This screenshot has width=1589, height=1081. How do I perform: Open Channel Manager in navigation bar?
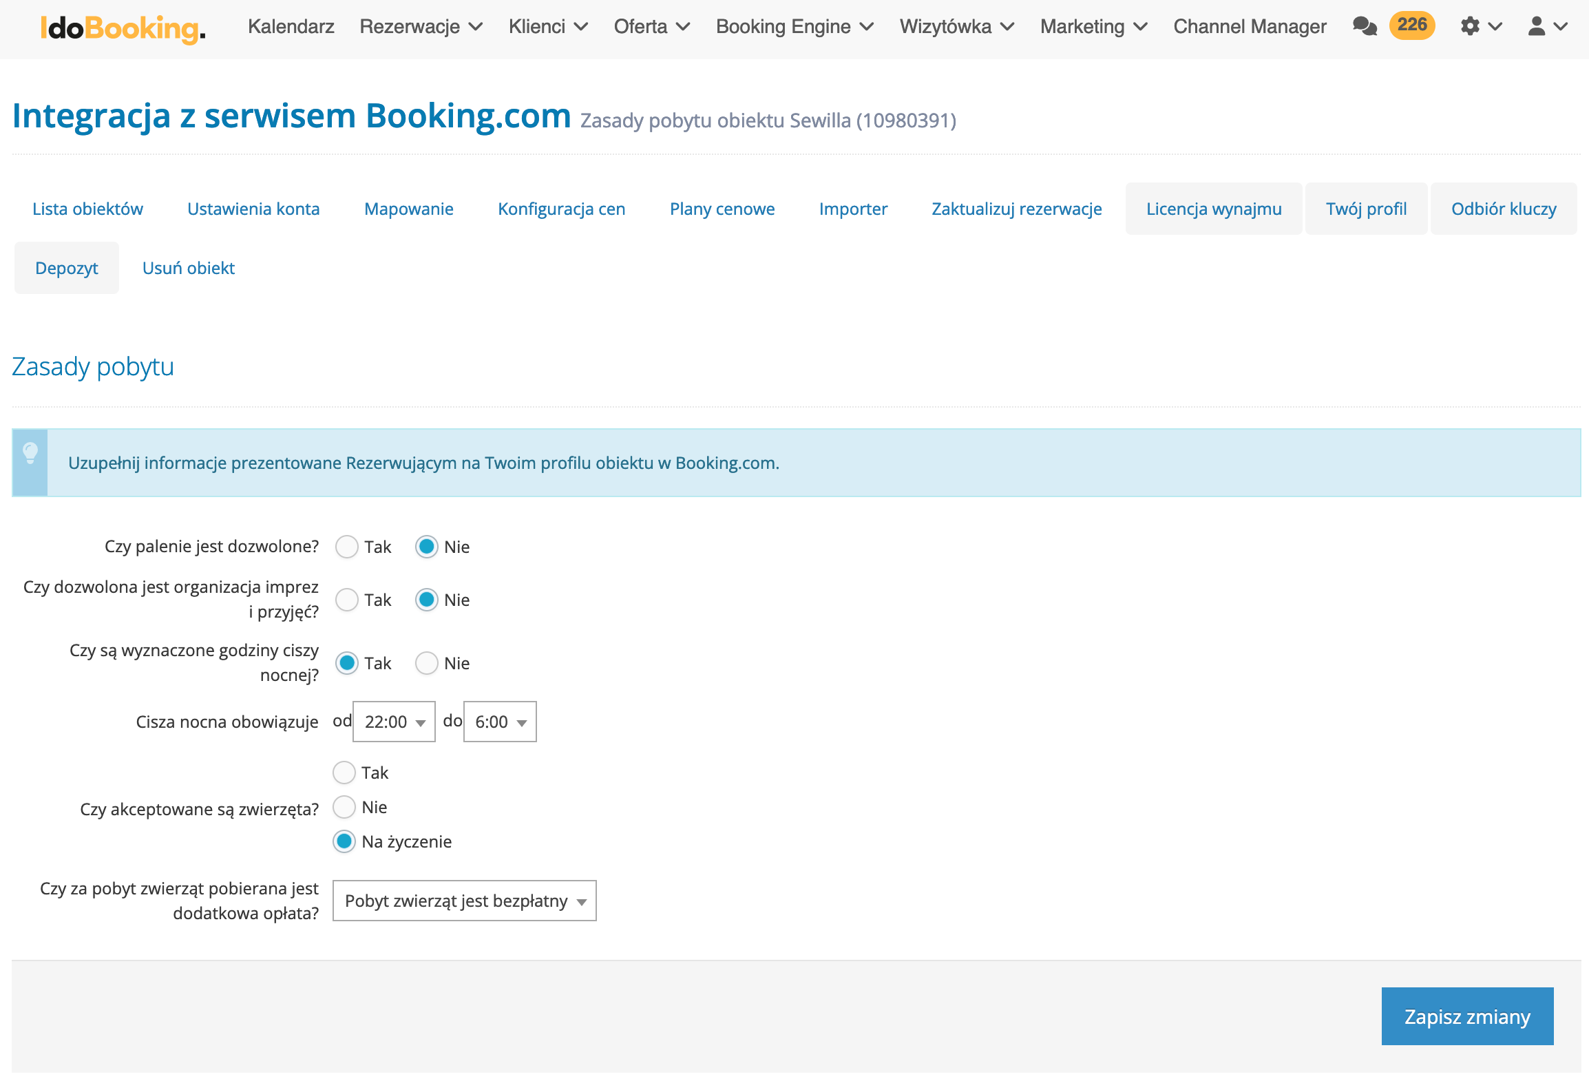click(x=1249, y=27)
